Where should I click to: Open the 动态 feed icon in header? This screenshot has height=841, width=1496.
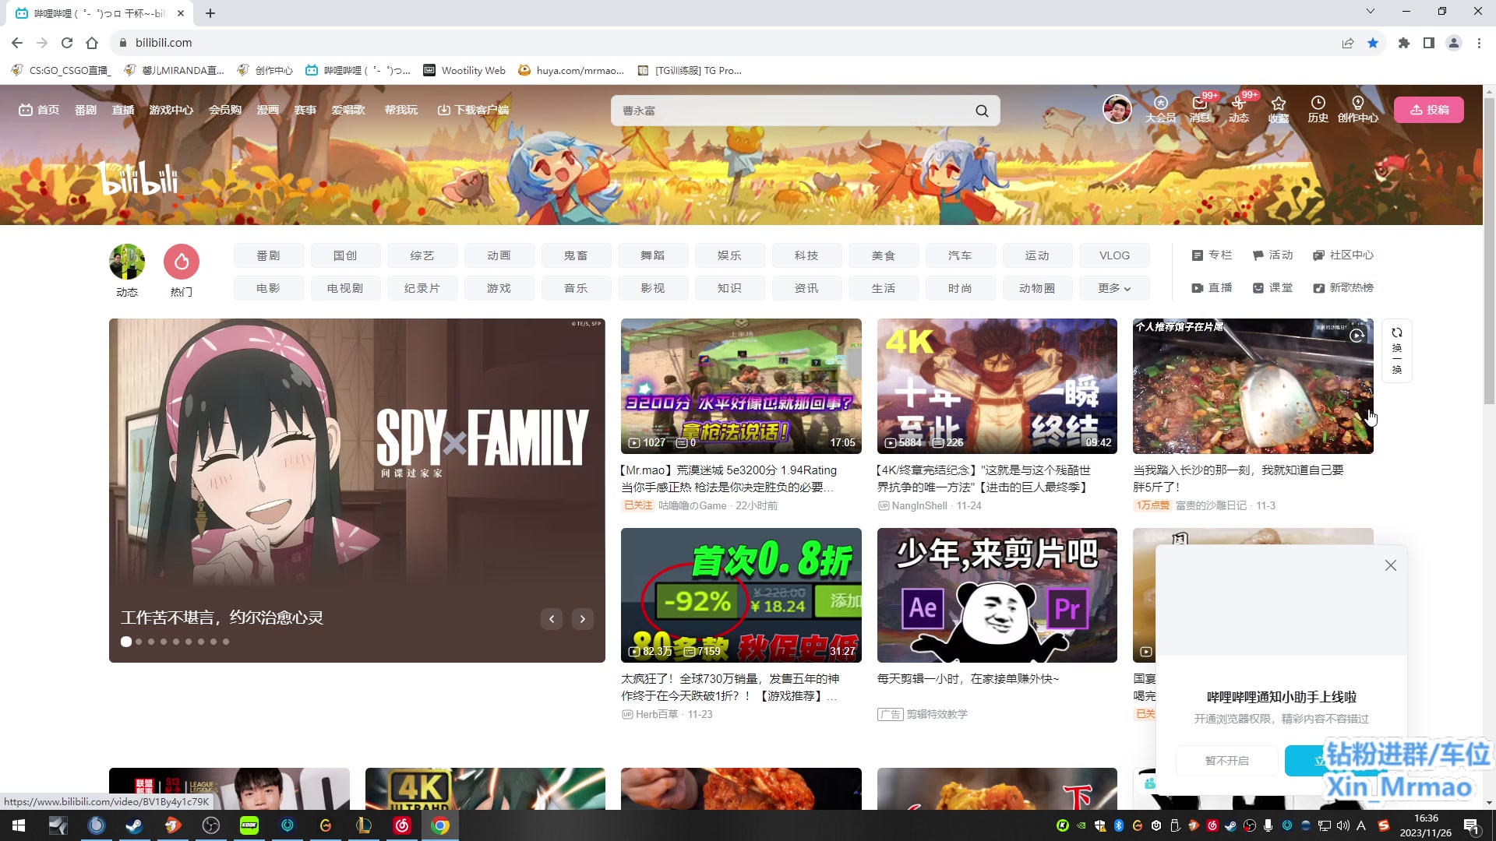click(x=1239, y=109)
